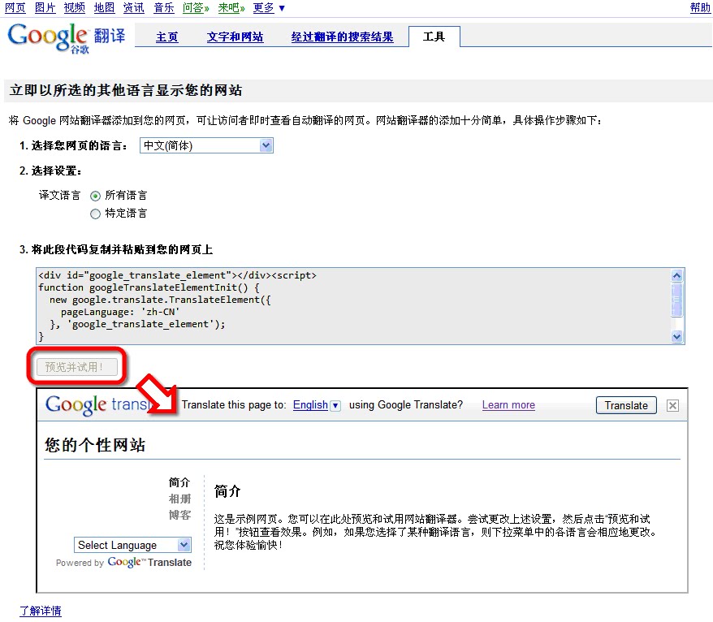The image size is (713, 622).
Task: Click the 图片 link in top bar
Action: point(45,8)
